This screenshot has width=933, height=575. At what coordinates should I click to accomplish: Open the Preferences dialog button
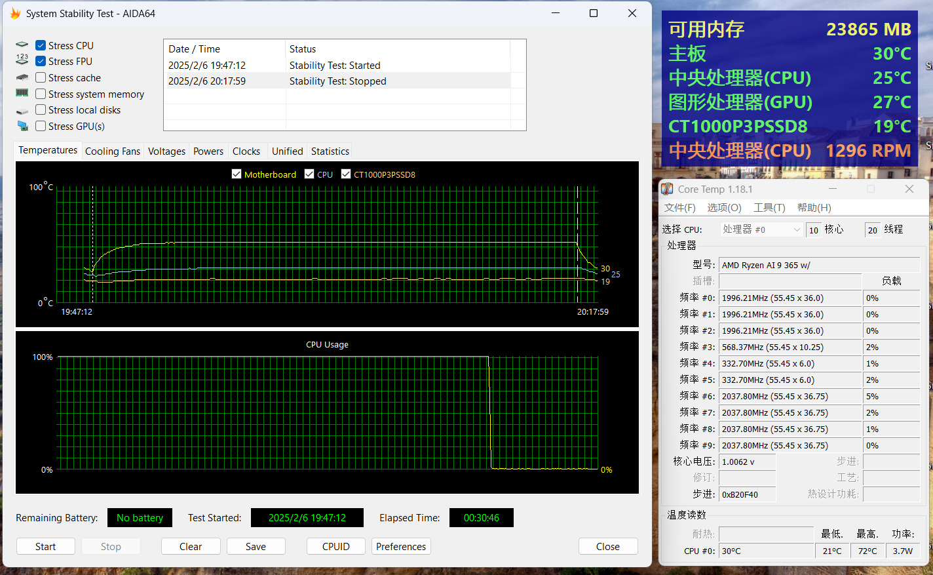[401, 546]
